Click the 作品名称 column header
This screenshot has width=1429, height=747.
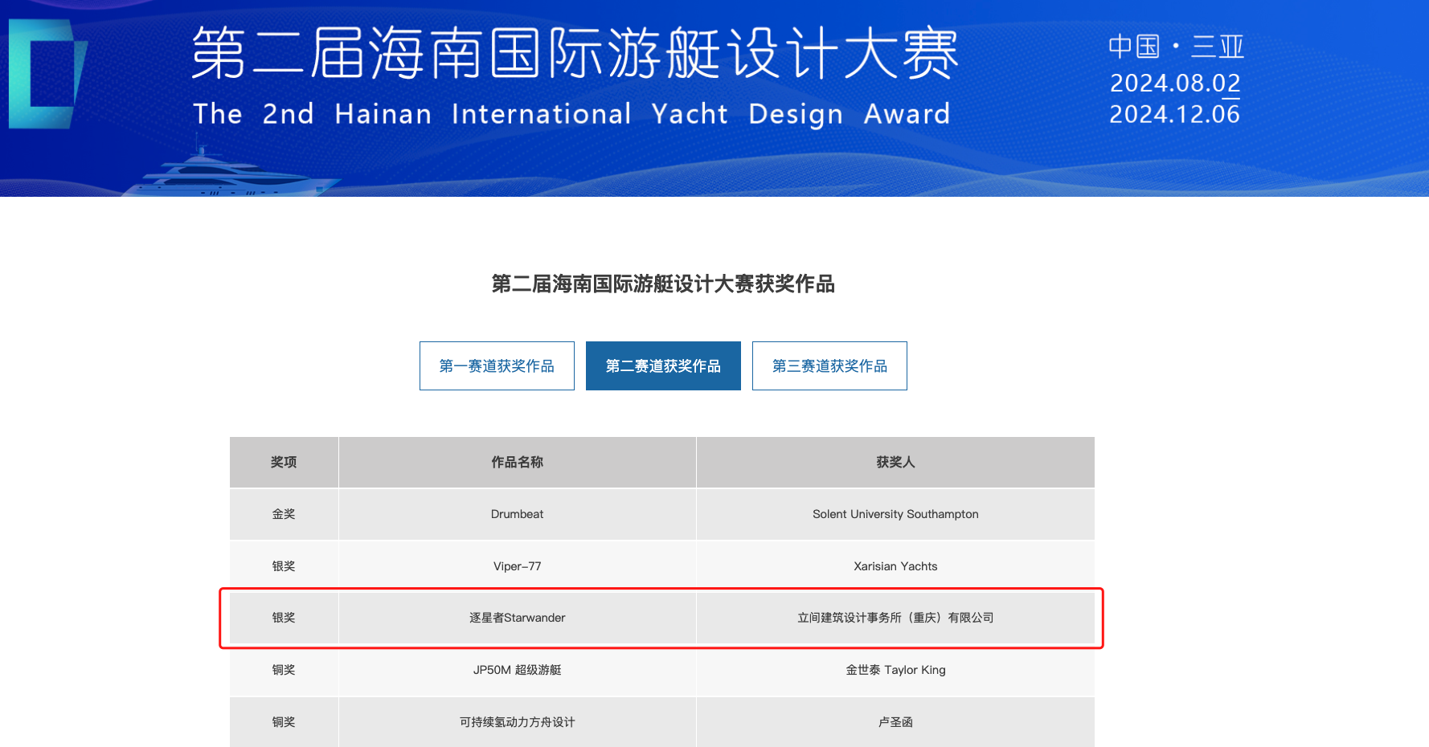point(517,463)
